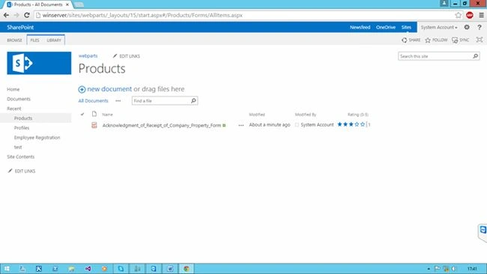Open Skype from the taskbar
This screenshot has width=487, height=274.
[x=121, y=269]
